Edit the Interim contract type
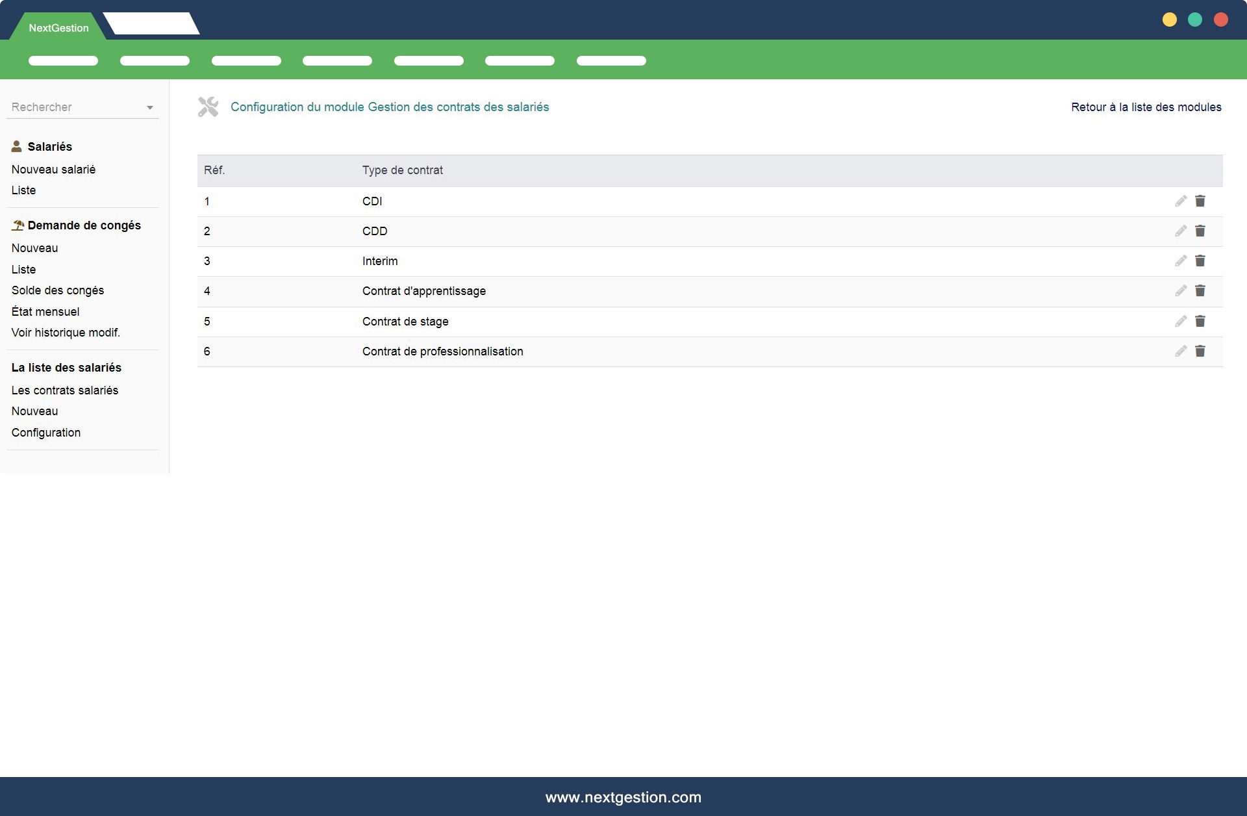 (x=1181, y=261)
